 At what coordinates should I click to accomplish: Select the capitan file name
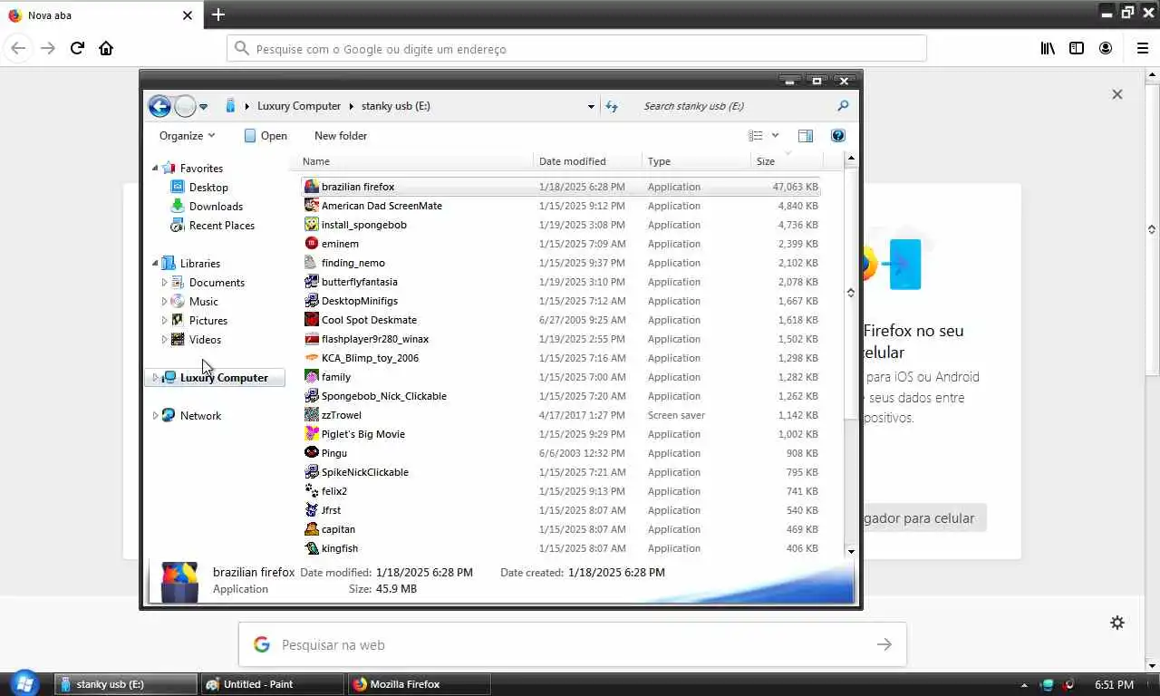click(338, 529)
